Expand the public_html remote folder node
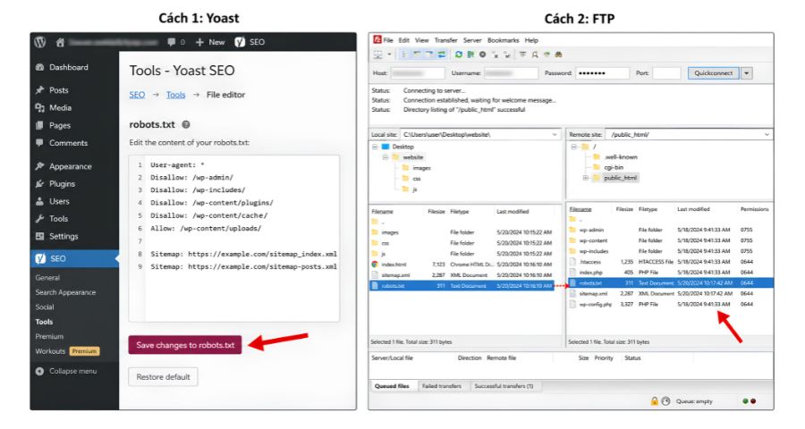The image size is (805, 429). click(585, 178)
